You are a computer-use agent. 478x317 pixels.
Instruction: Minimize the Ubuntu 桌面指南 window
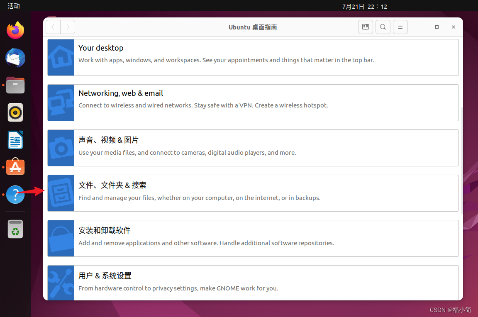(x=420, y=27)
